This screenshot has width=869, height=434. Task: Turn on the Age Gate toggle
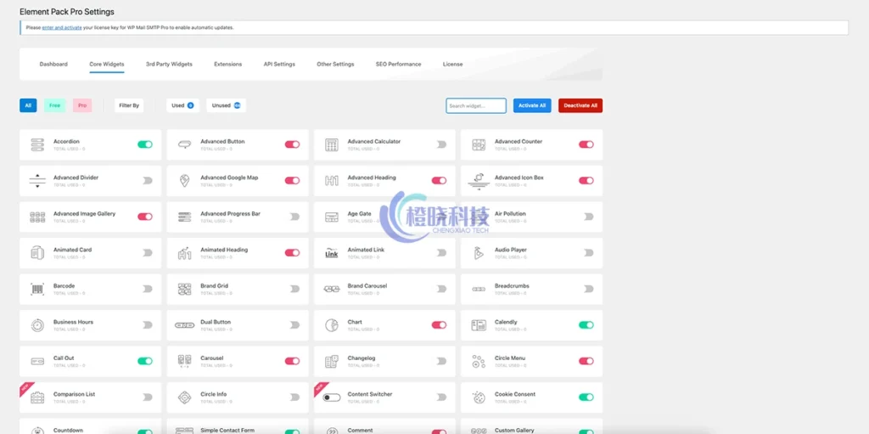441,217
